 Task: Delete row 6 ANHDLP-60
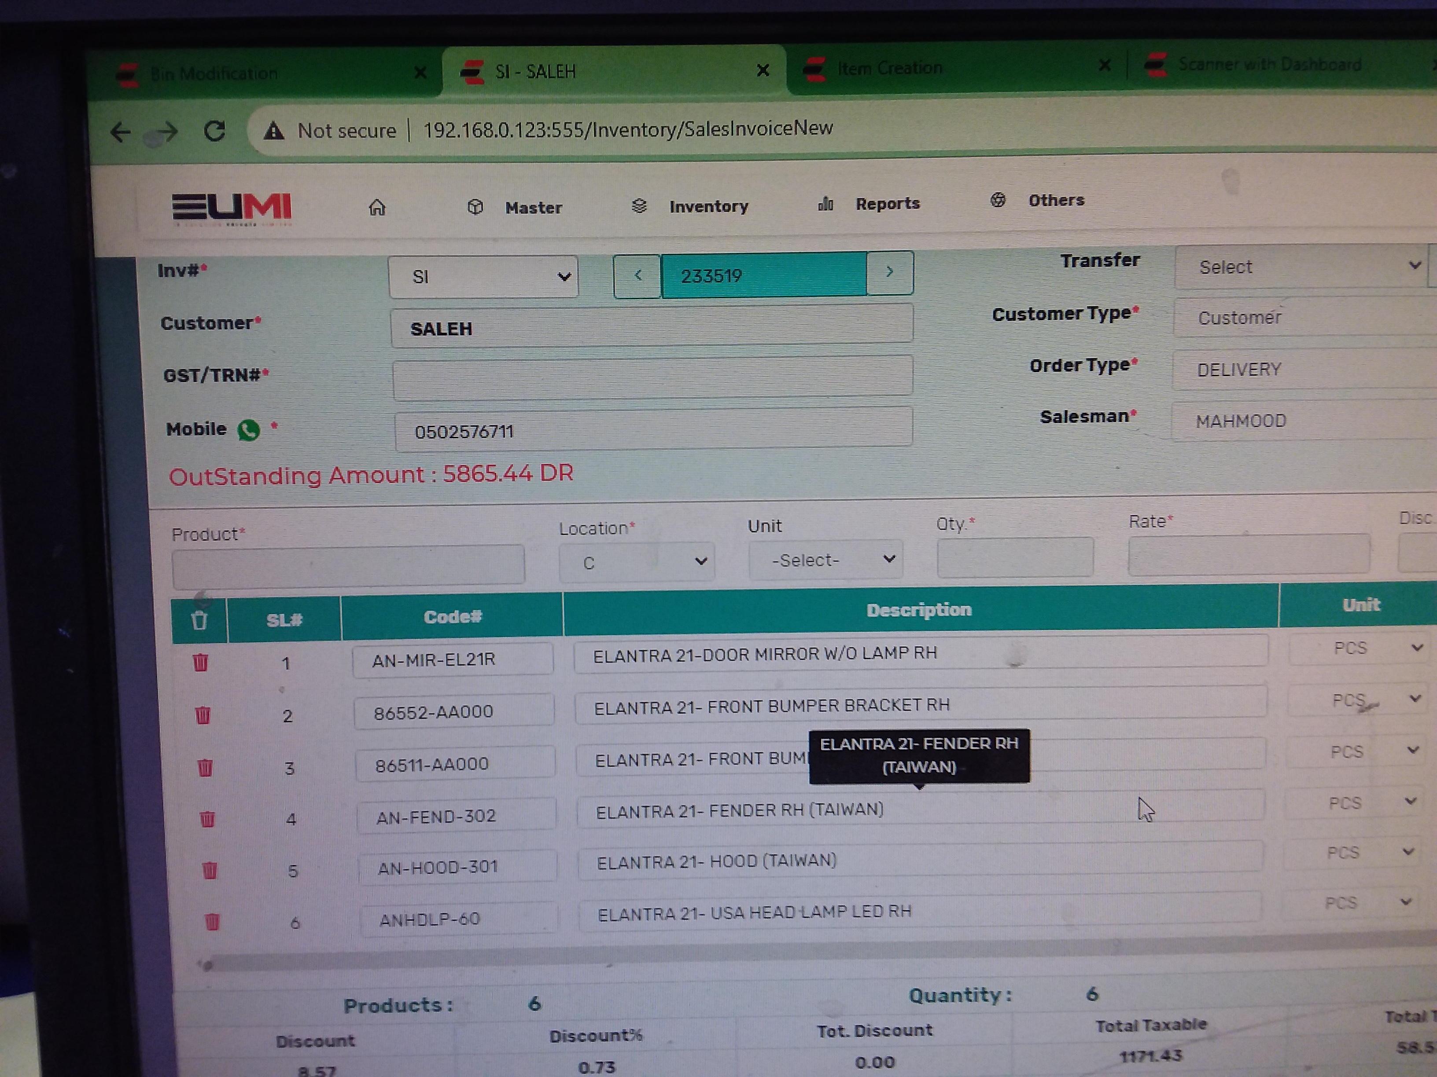(x=212, y=921)
